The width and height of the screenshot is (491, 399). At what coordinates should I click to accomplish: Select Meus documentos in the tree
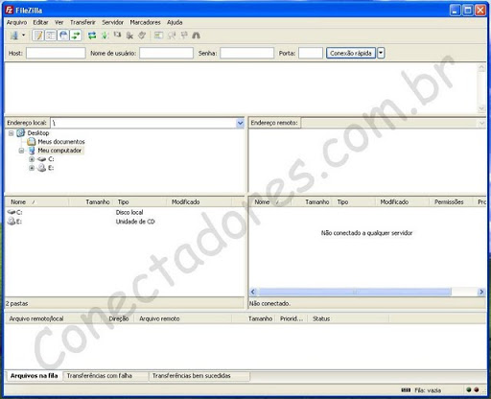click(x=61, y=142)
